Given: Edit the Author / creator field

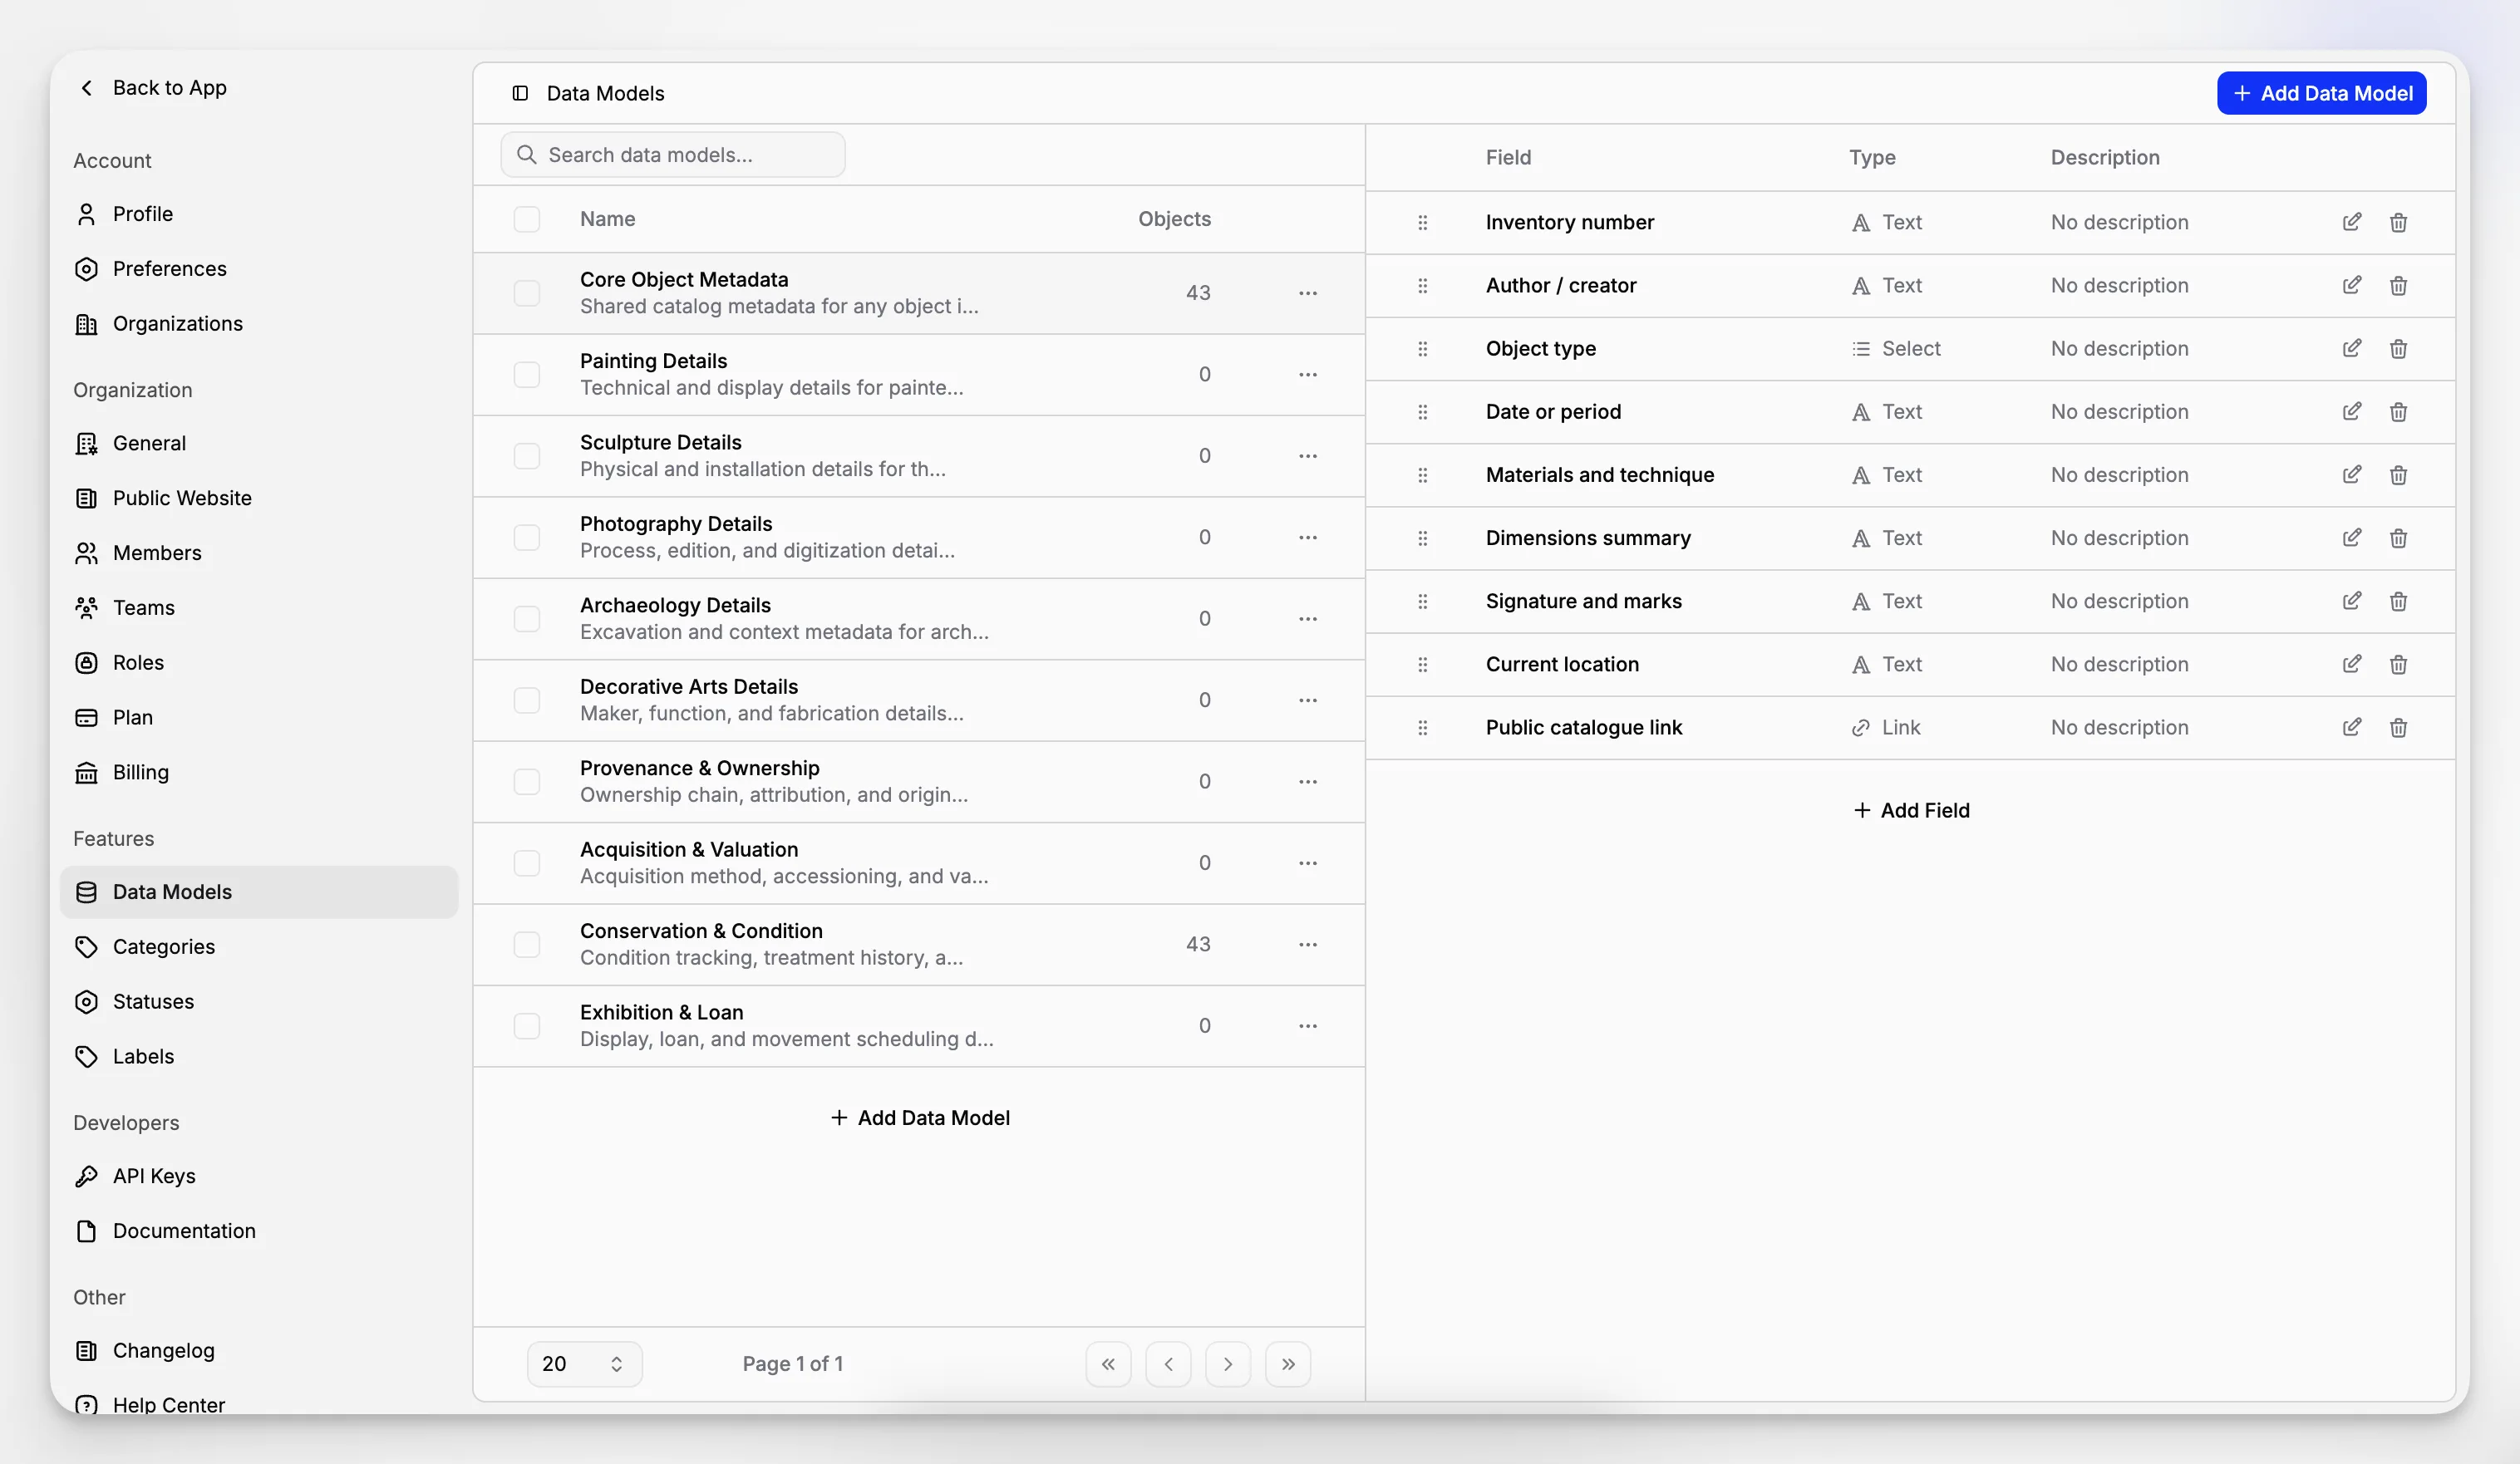Looking at the screenshot, I should pyautogui.click(x=2352, y=285).
